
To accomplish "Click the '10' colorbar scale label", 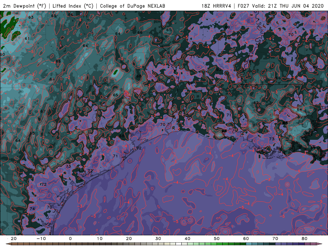I will click(x=100, y=239).
